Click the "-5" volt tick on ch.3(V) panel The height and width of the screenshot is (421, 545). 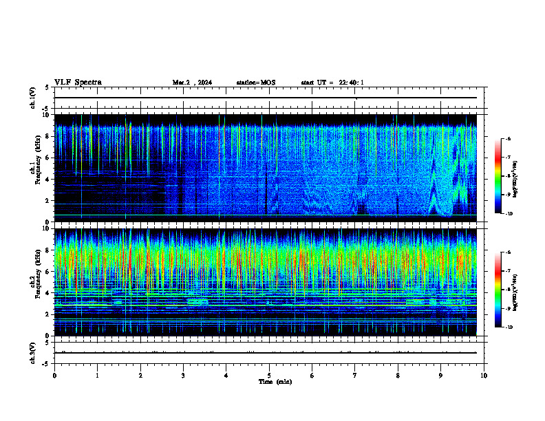pos(46,364)
